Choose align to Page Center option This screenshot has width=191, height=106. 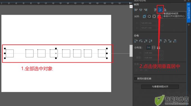[154, 17]
